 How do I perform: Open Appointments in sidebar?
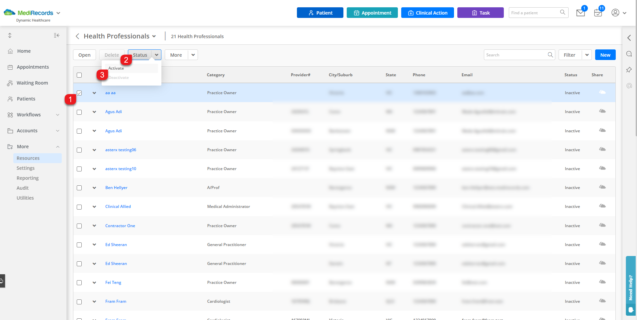(33, 67)
